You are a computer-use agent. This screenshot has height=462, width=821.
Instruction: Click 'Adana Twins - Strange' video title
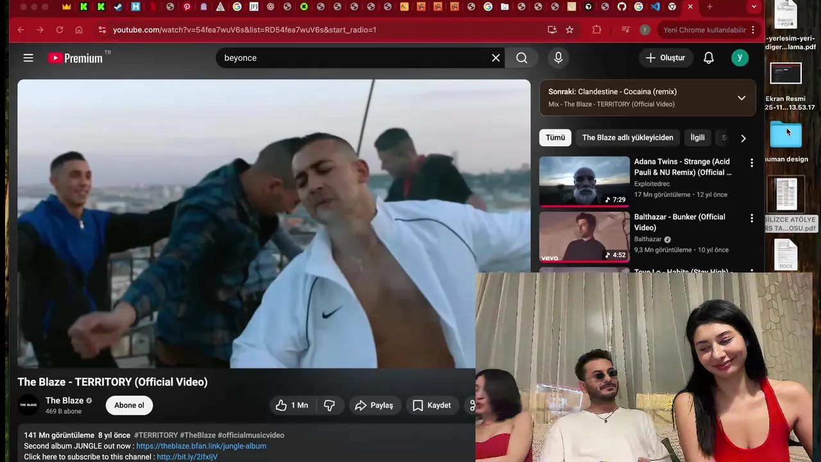pos(683,167)
